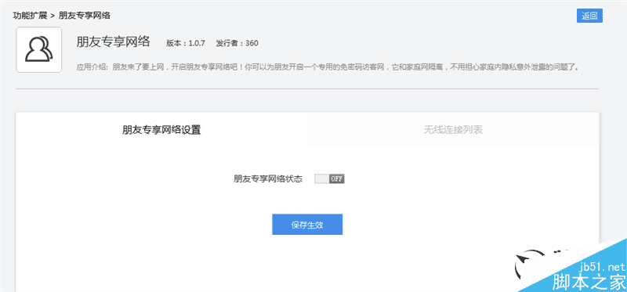Select the 朋友专享网络设置 tab

click(161, 130)
